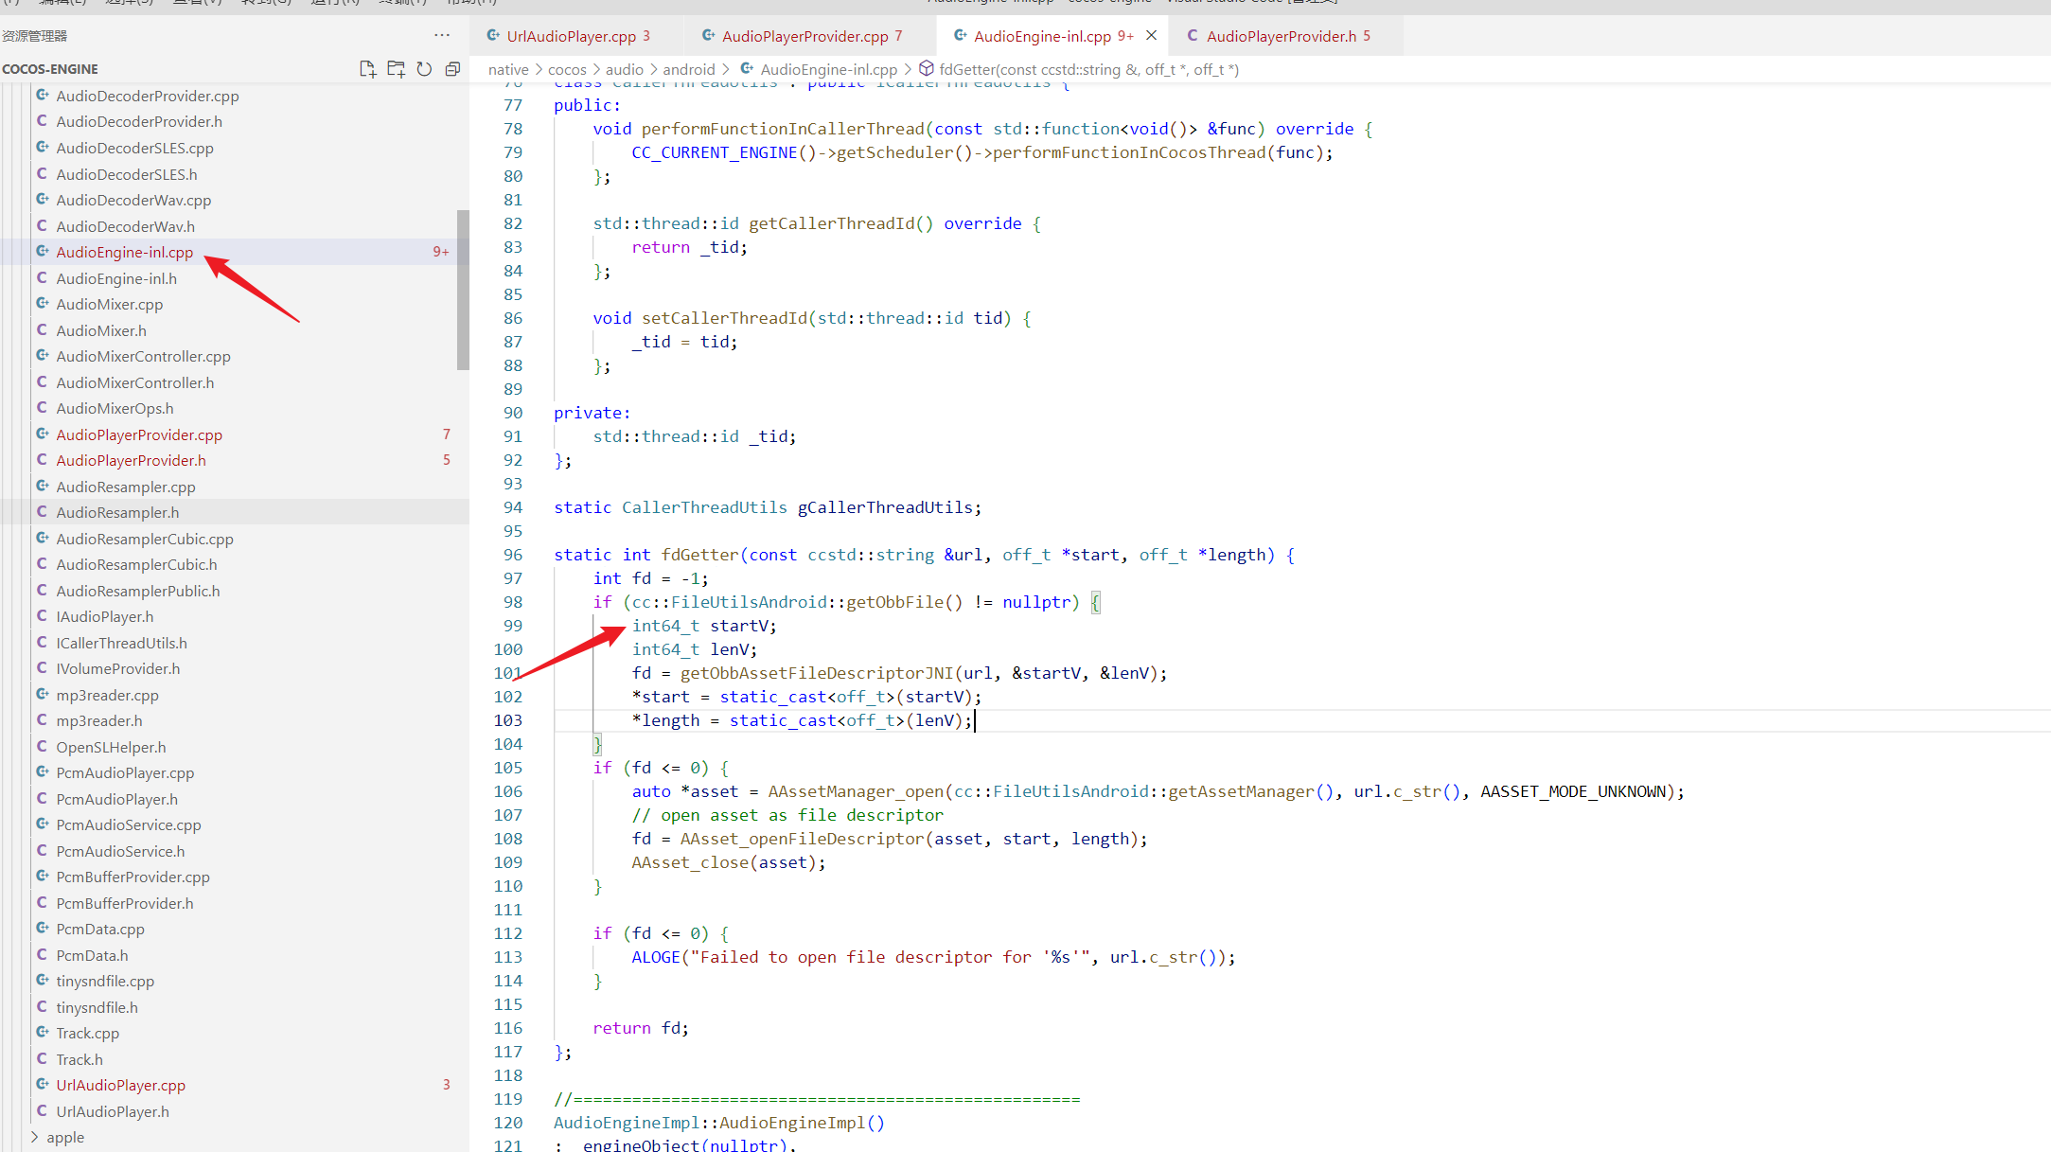
Task: Click C++ file icon beside mp3reader.cpp
Action: [43, 695]
